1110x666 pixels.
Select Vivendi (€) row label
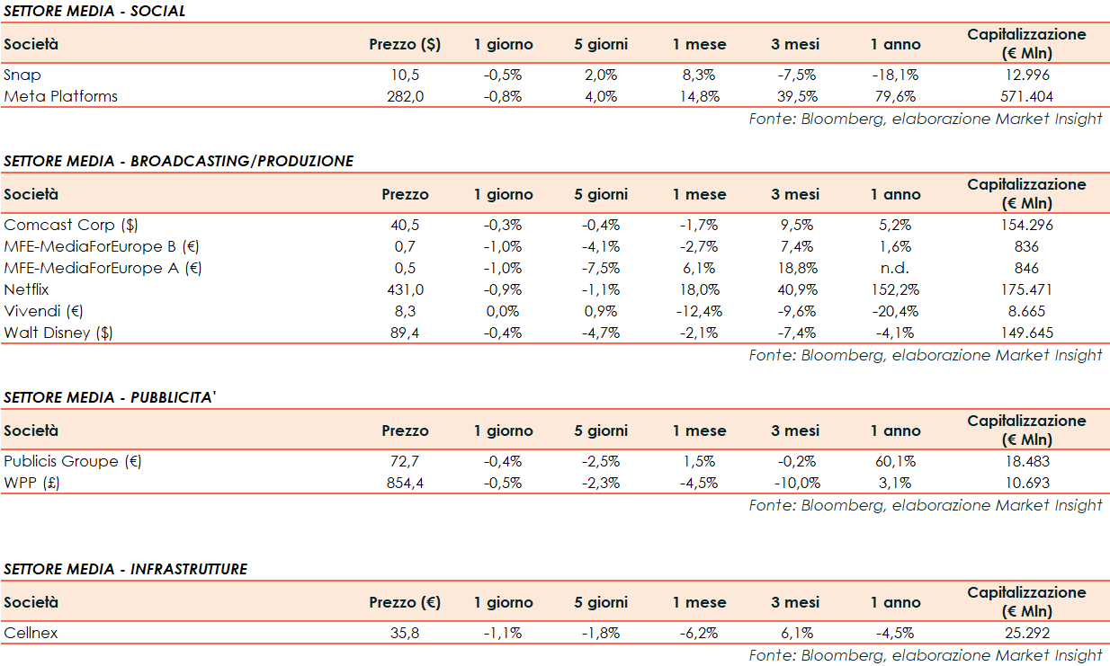coord(45,312)
